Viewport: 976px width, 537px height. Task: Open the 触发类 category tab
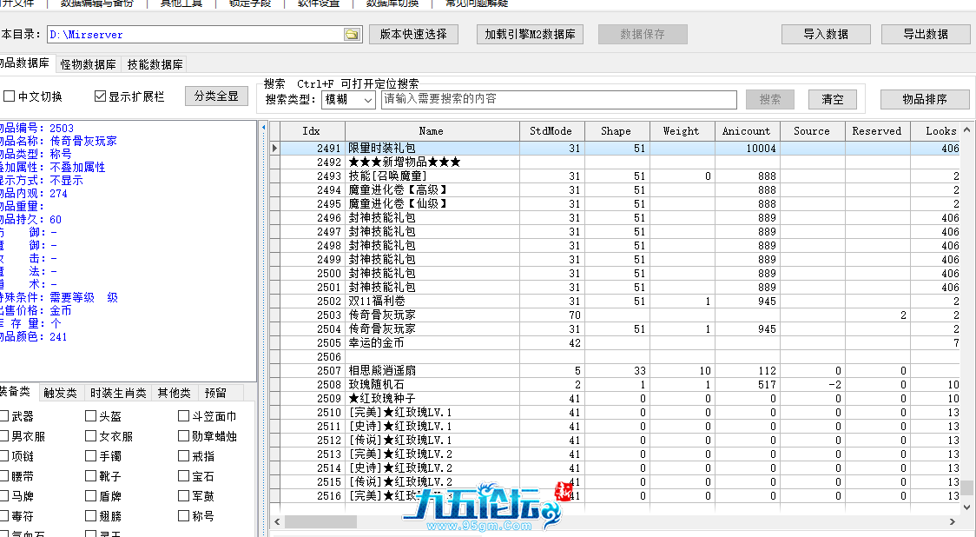coord(60,393)
